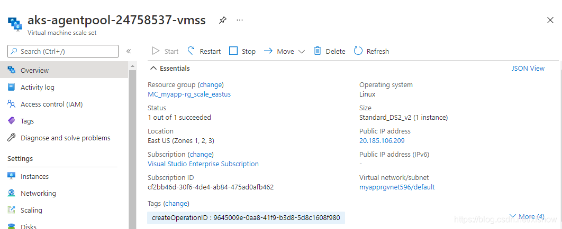This screenshot has width=562, height=229.
Task: Click the Settings section heading
Action: (20, 158)
